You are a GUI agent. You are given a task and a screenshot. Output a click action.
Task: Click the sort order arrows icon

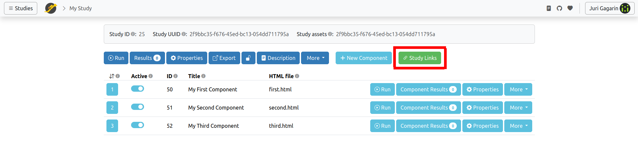[x=111, y=76]
